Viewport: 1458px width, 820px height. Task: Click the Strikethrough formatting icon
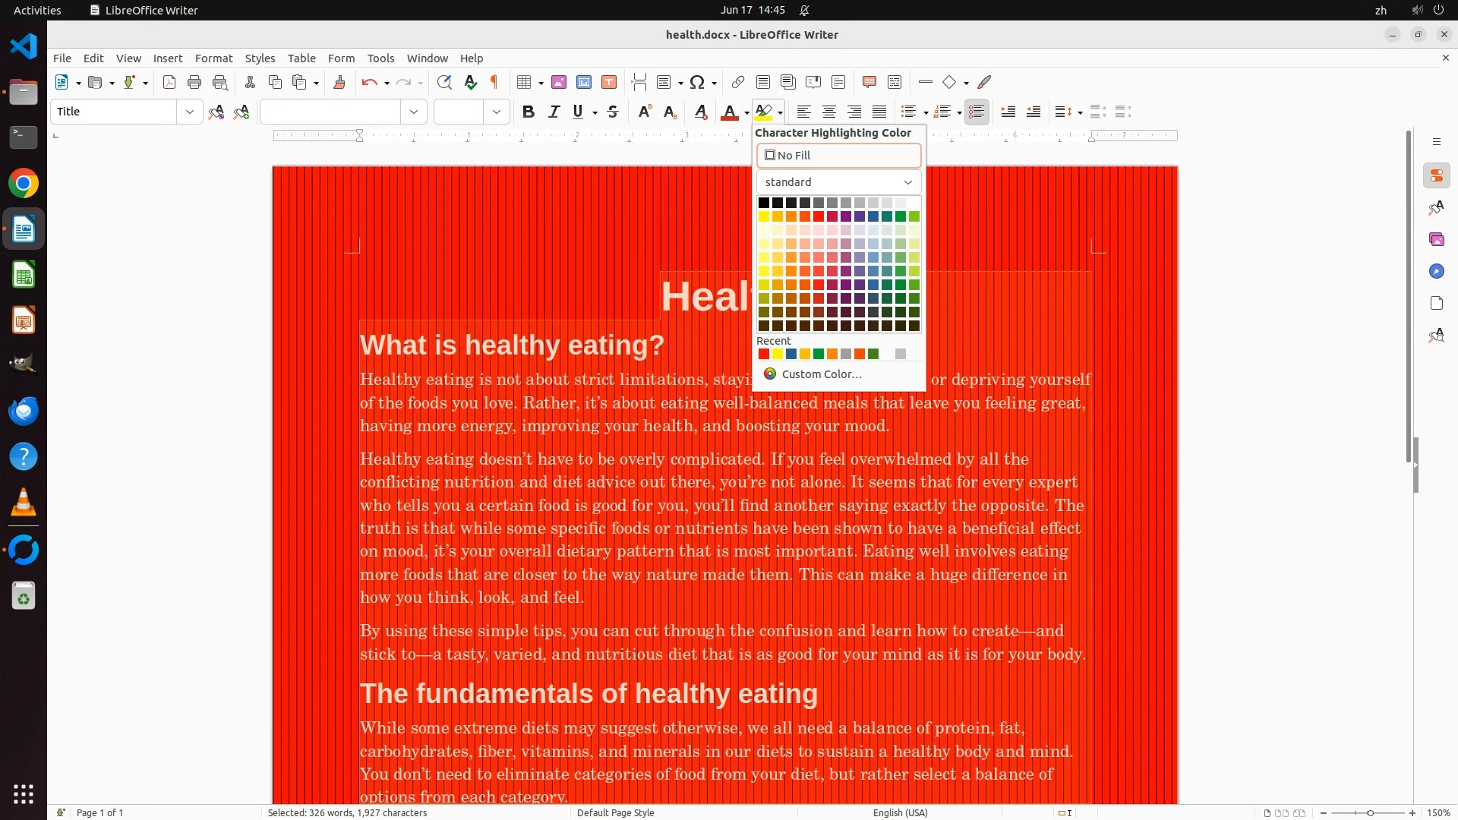coord(613,112)
